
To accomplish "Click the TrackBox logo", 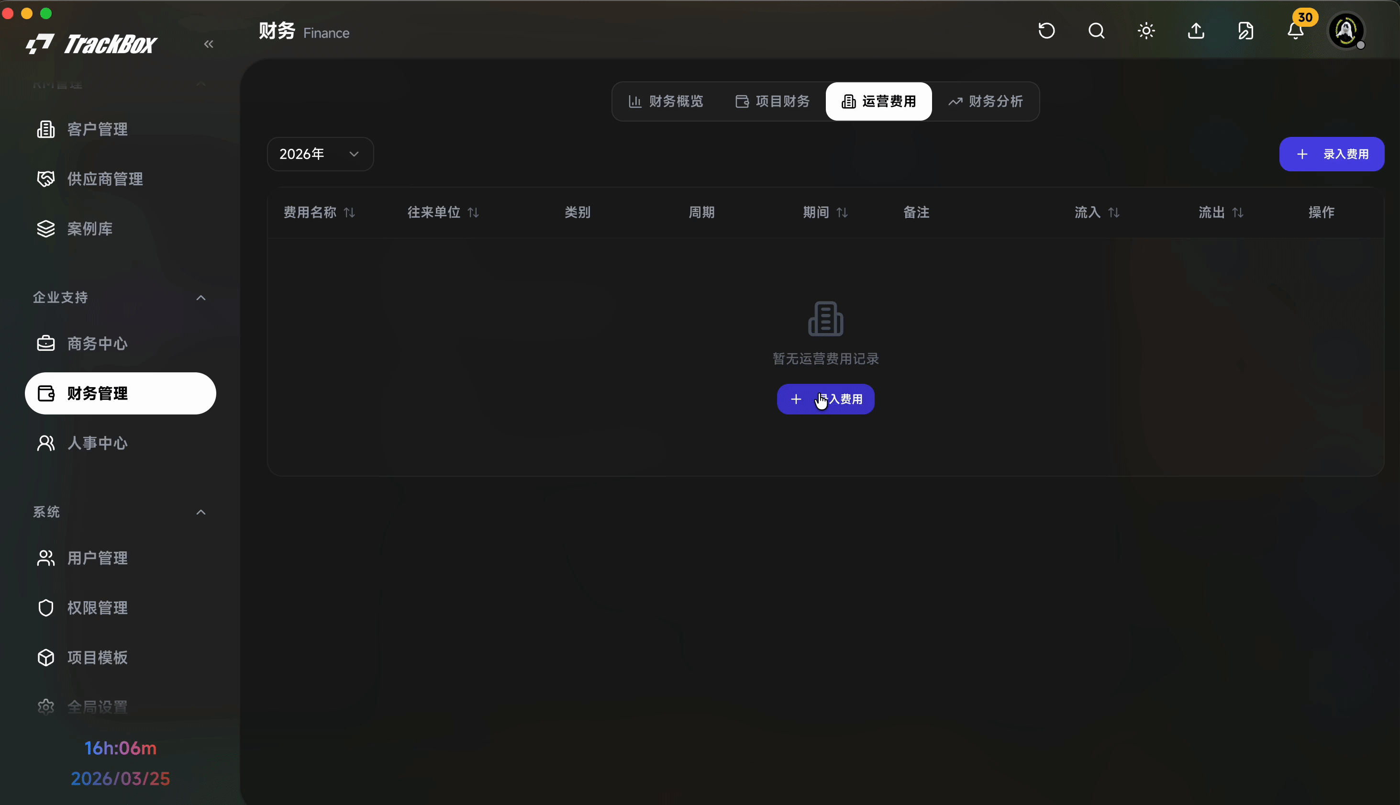I will click(92, 44).
